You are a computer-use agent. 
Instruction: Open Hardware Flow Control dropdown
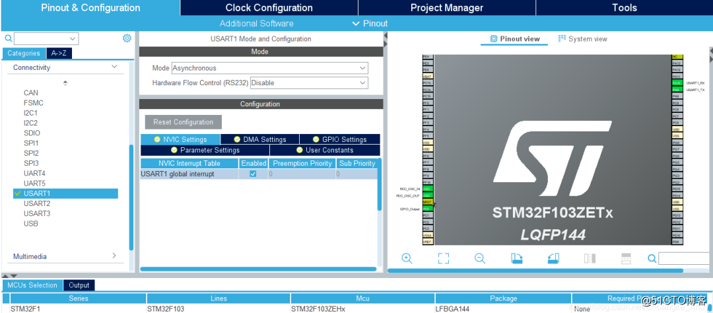click(362, 83)
